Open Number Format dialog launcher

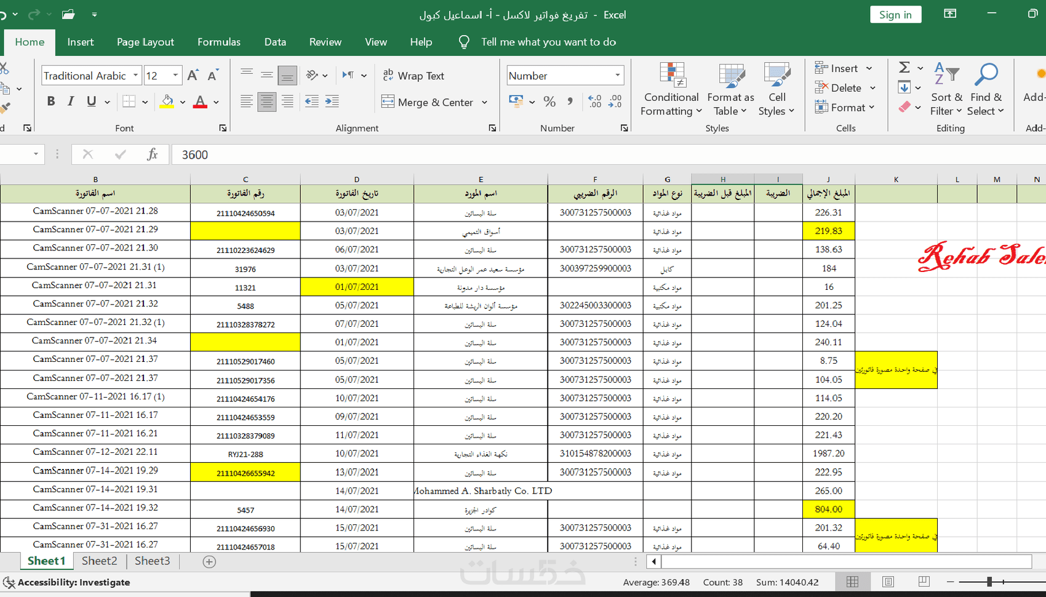624,128
